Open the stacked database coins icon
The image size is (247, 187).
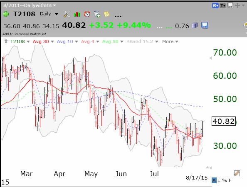point(195,25)
